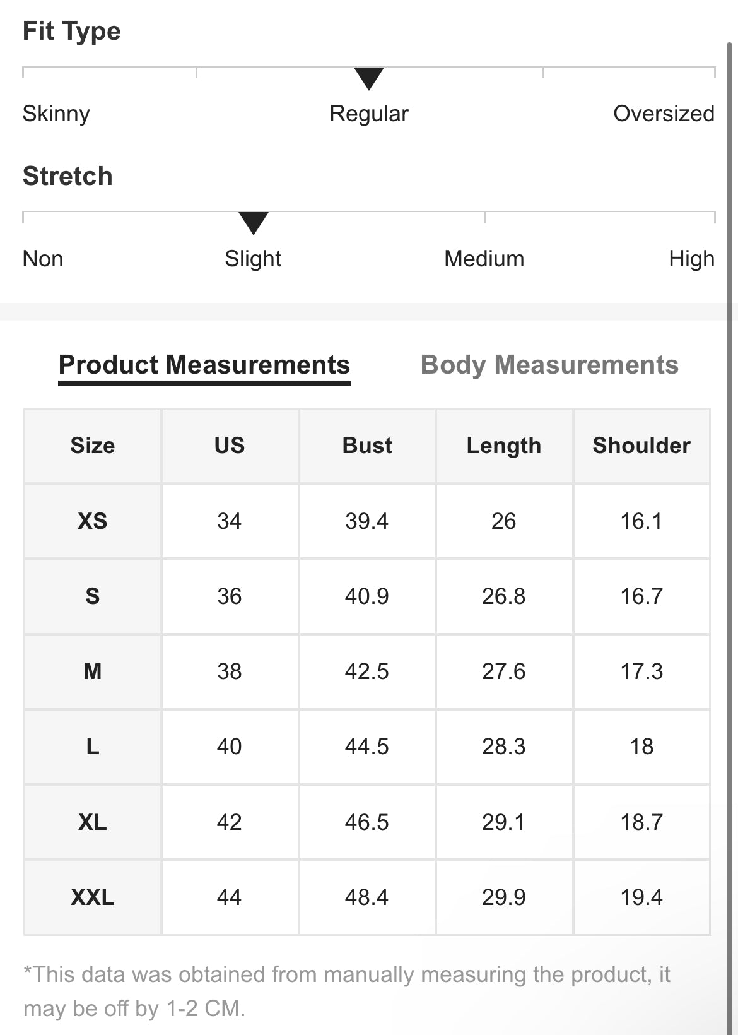Click the Non stretch label
This screenshot has height=1035, width=738.
click(x=43, y=259)
